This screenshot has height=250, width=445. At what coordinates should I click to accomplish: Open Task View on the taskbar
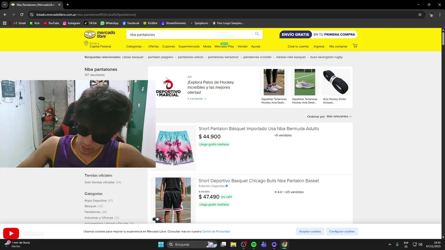[223, 244]
